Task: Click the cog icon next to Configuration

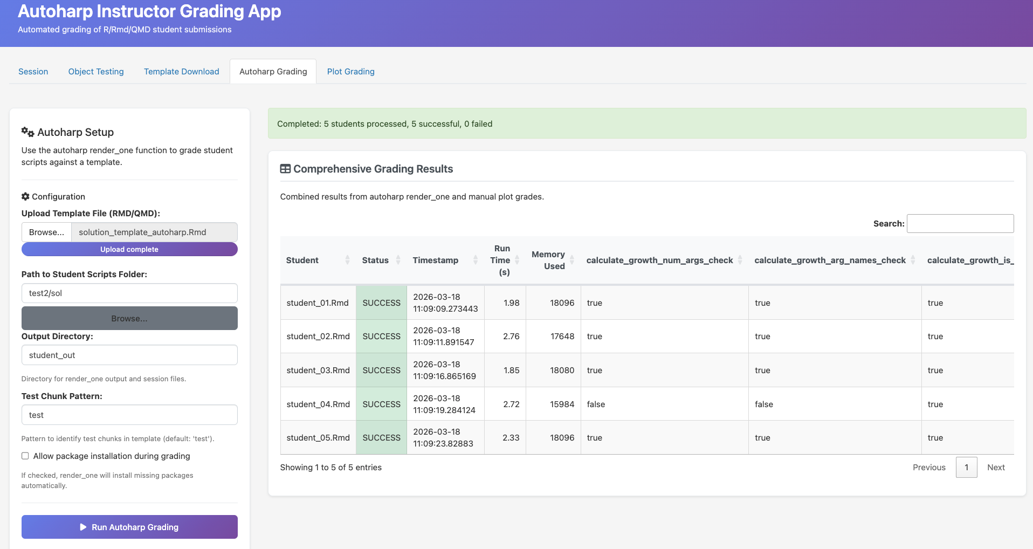Action: click(x=25, y=197)
